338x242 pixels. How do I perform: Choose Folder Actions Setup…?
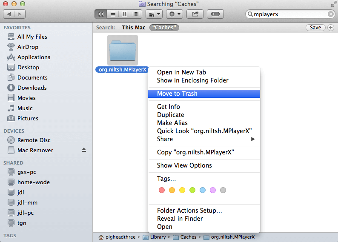coord(204,211)
